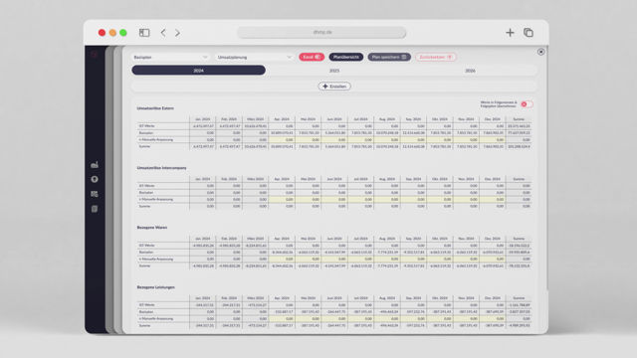Image resolution: width=637 pixels, height=358 pixels.
Task: Open a new tab with plus icon
Action: pyautogui.click(x=510, y=33)
